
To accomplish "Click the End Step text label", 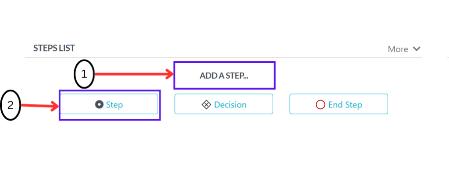I will click(345, 105).
